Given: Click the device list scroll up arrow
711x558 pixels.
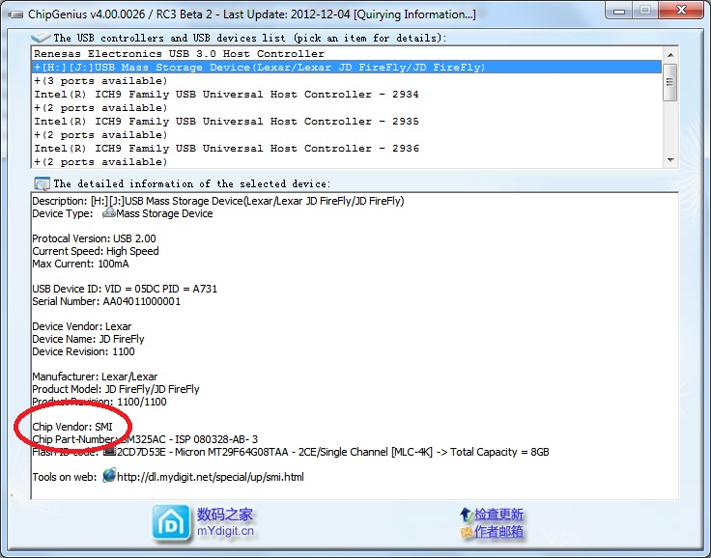Looking at the screenshot, I should 670,54.
